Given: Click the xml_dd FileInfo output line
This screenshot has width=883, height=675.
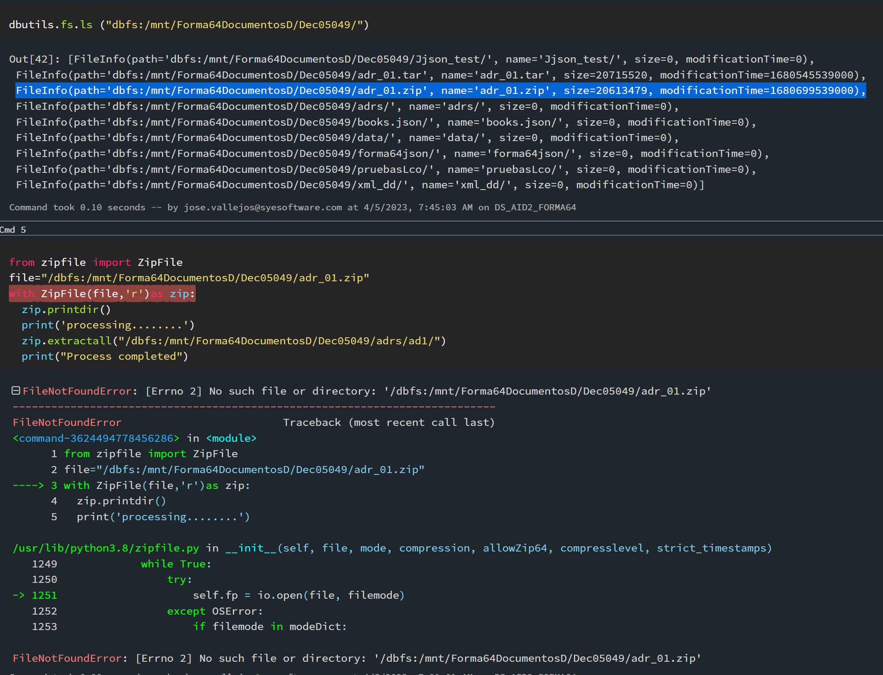Looking at the screenshot, I should [x=359, y=185].
